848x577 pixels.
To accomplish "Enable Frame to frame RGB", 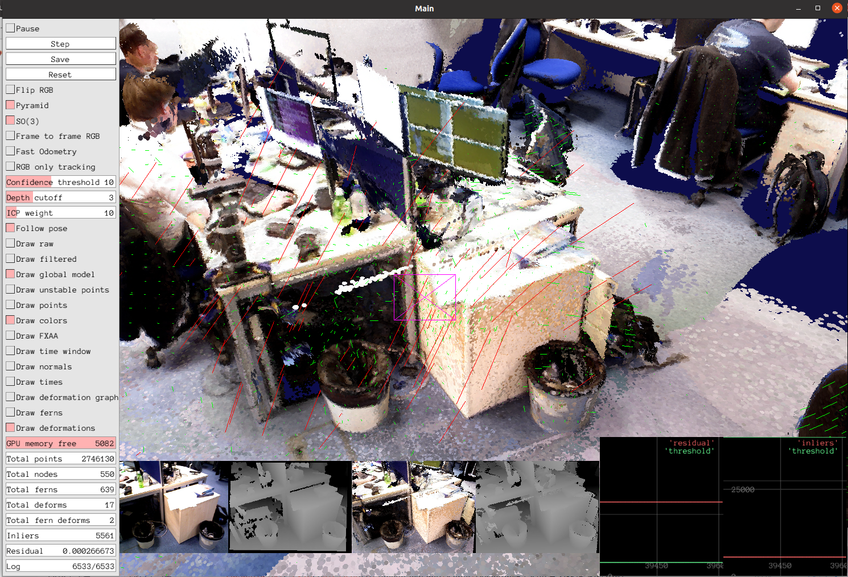I will [x=10, y=135].
